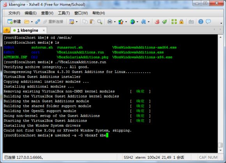
Task: Click 'VBoxSolarisAdditions.pkg' file name
Action: [83, 57]
